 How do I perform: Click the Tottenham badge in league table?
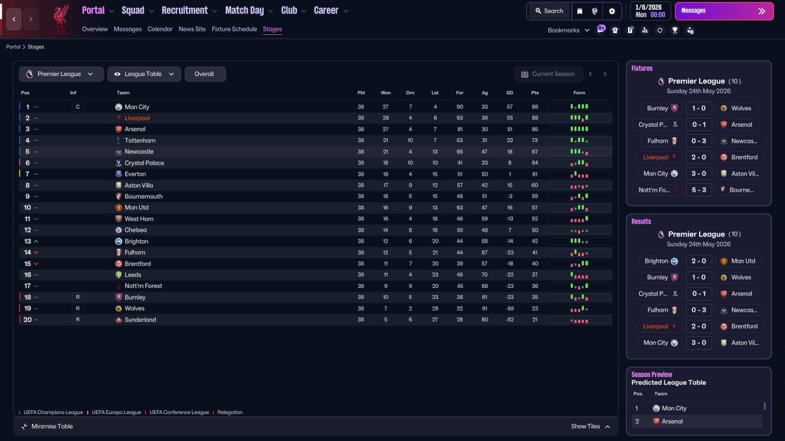click(x=118, y=141)
